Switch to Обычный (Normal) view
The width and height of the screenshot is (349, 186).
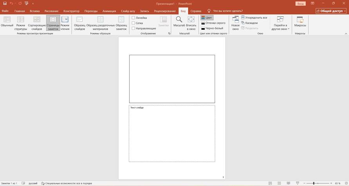[x=7, y=22]
